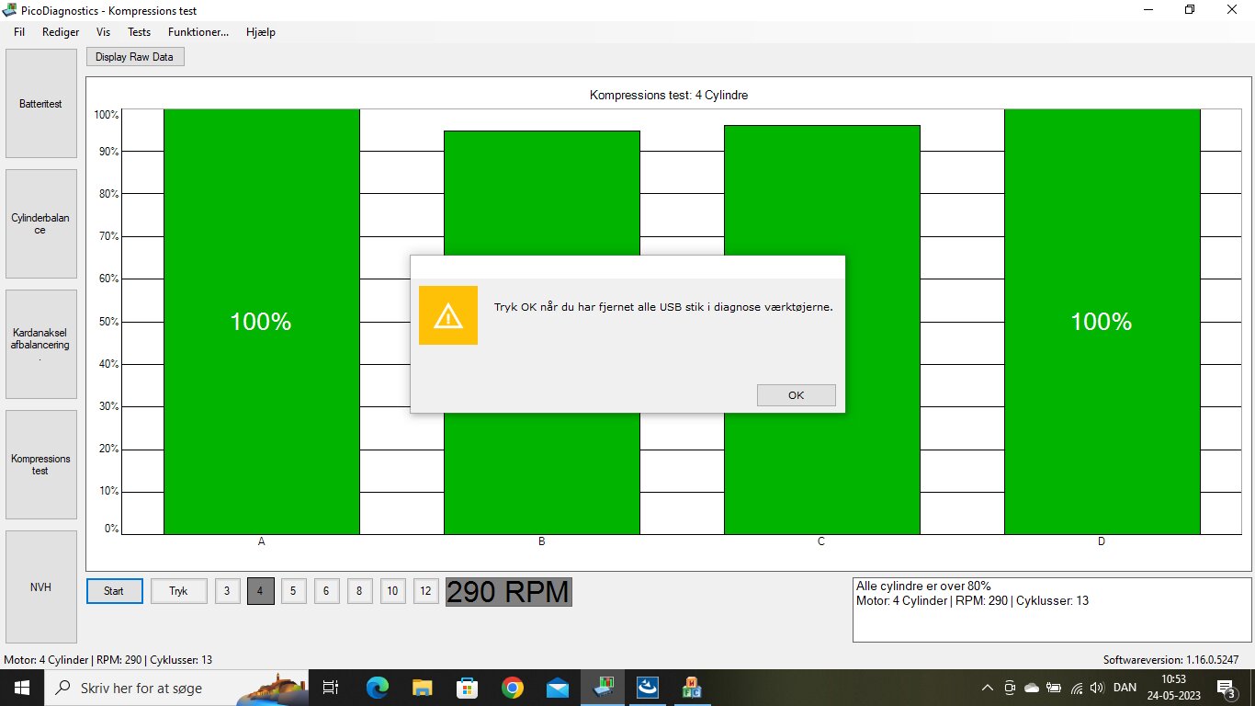Open the NVH test panel

coord(41,586)
